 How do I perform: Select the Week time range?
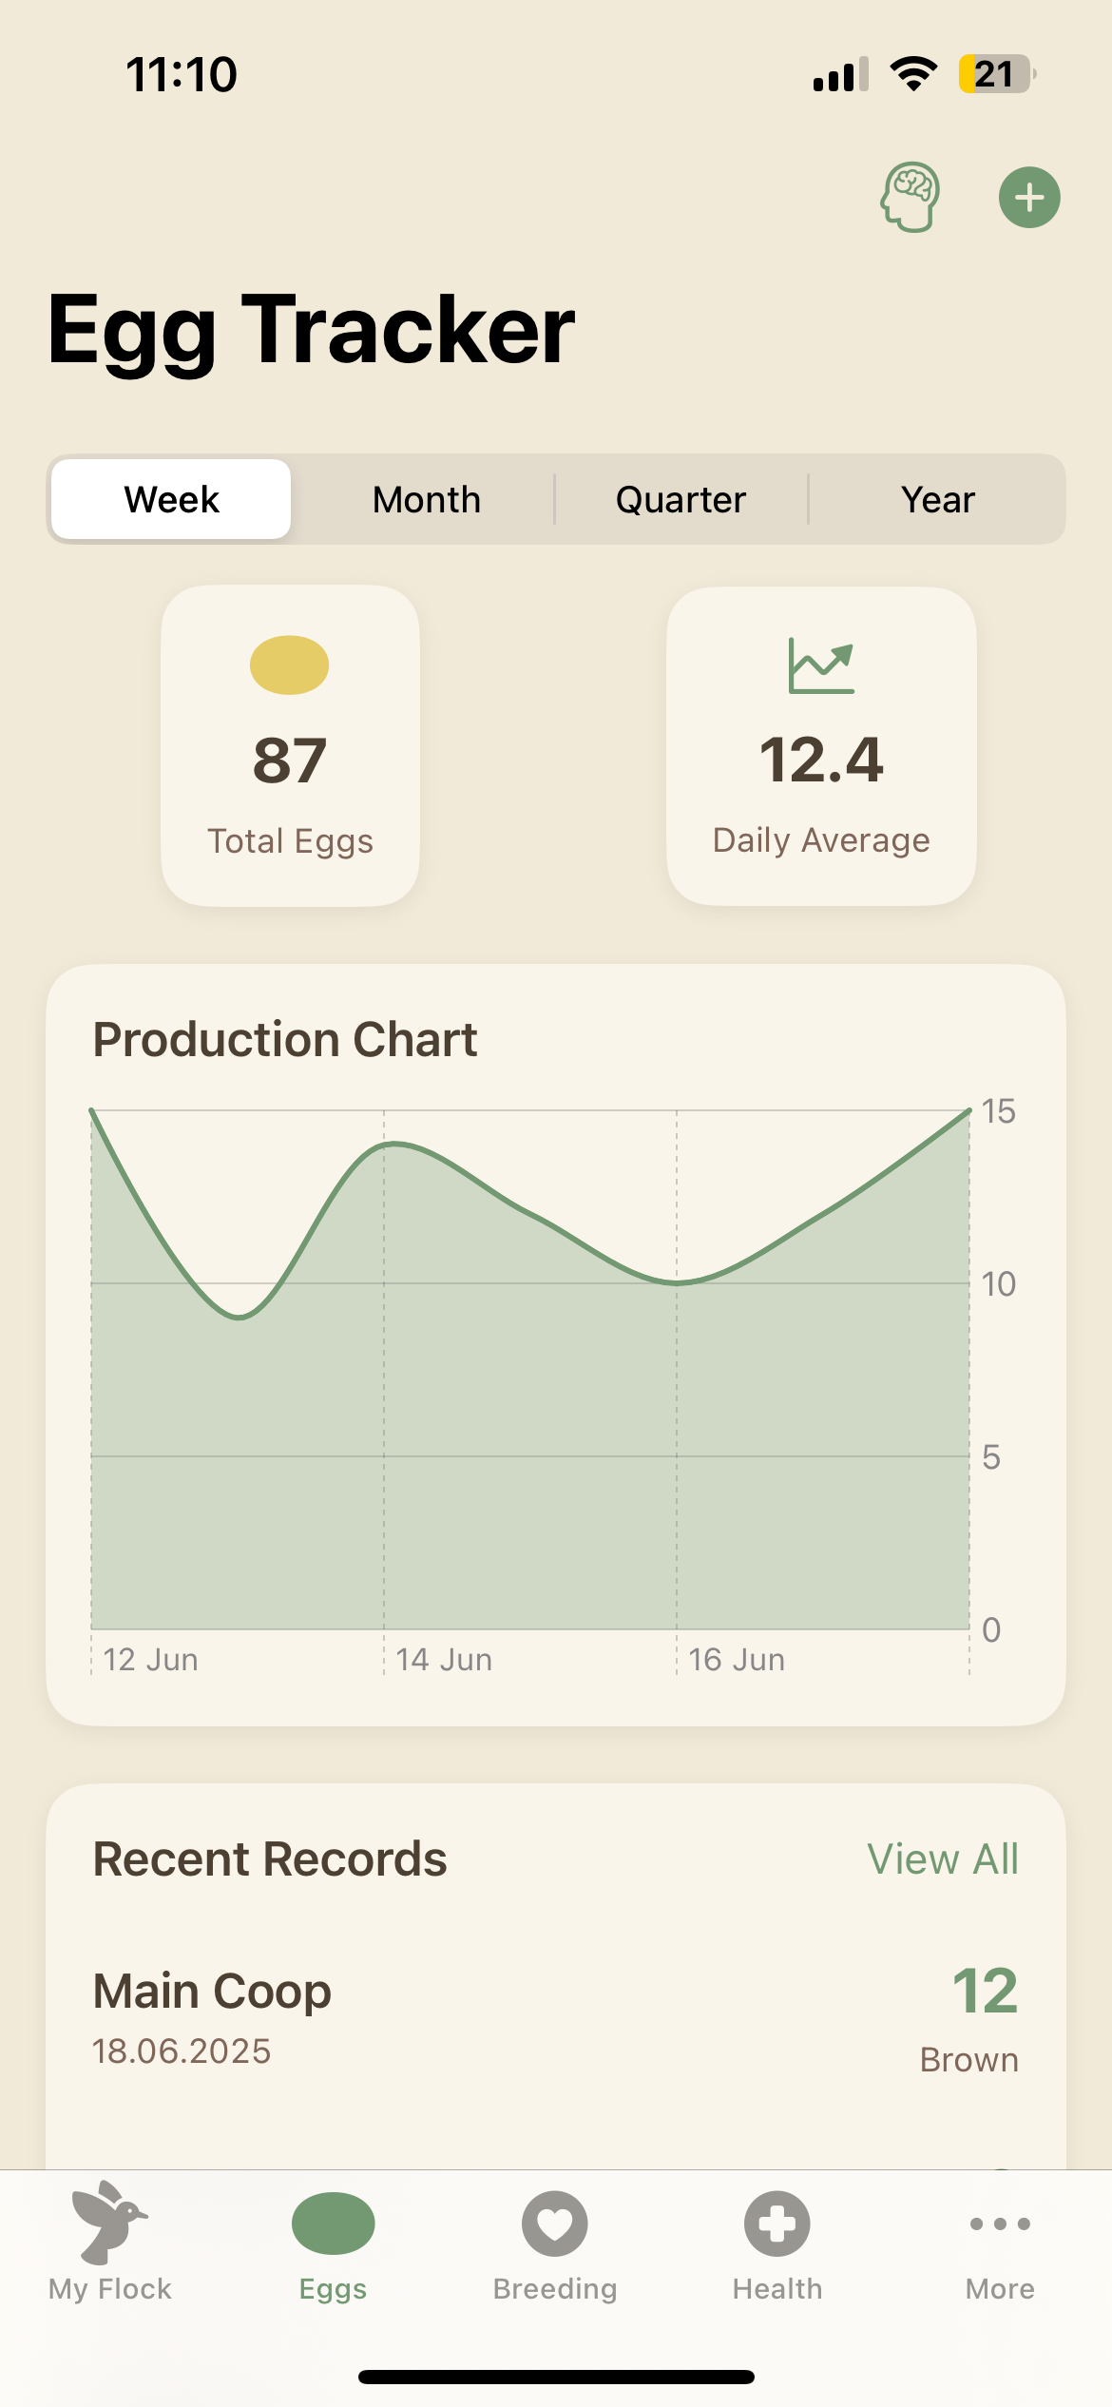pos(172,500)
